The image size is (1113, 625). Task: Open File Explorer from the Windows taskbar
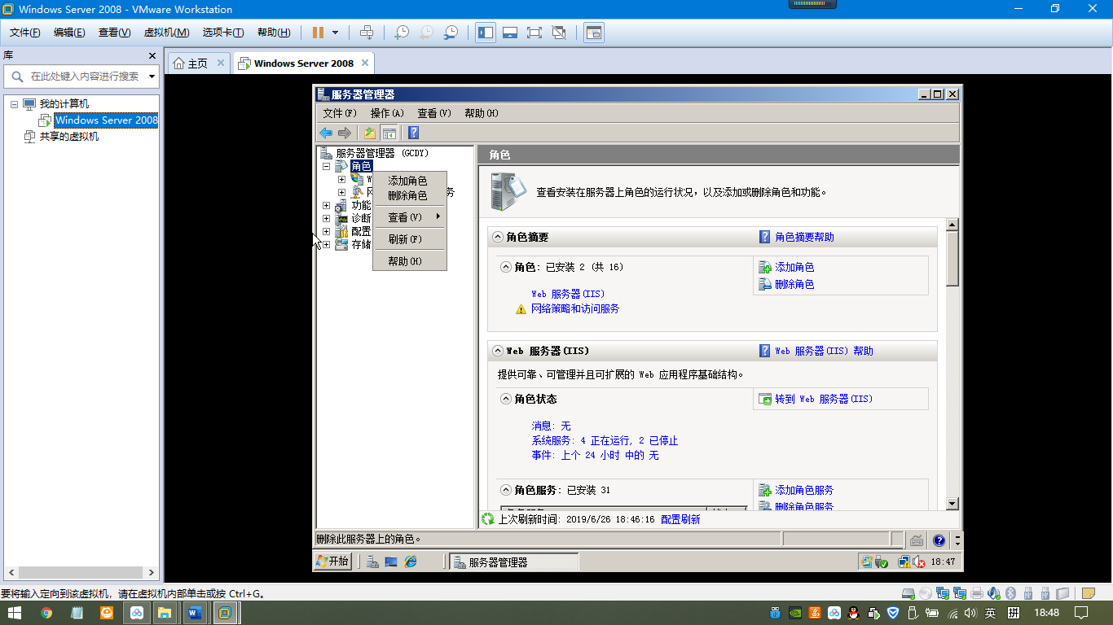(165, 613)
